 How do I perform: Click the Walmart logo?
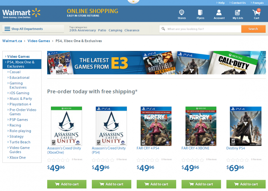pos(21,13)
